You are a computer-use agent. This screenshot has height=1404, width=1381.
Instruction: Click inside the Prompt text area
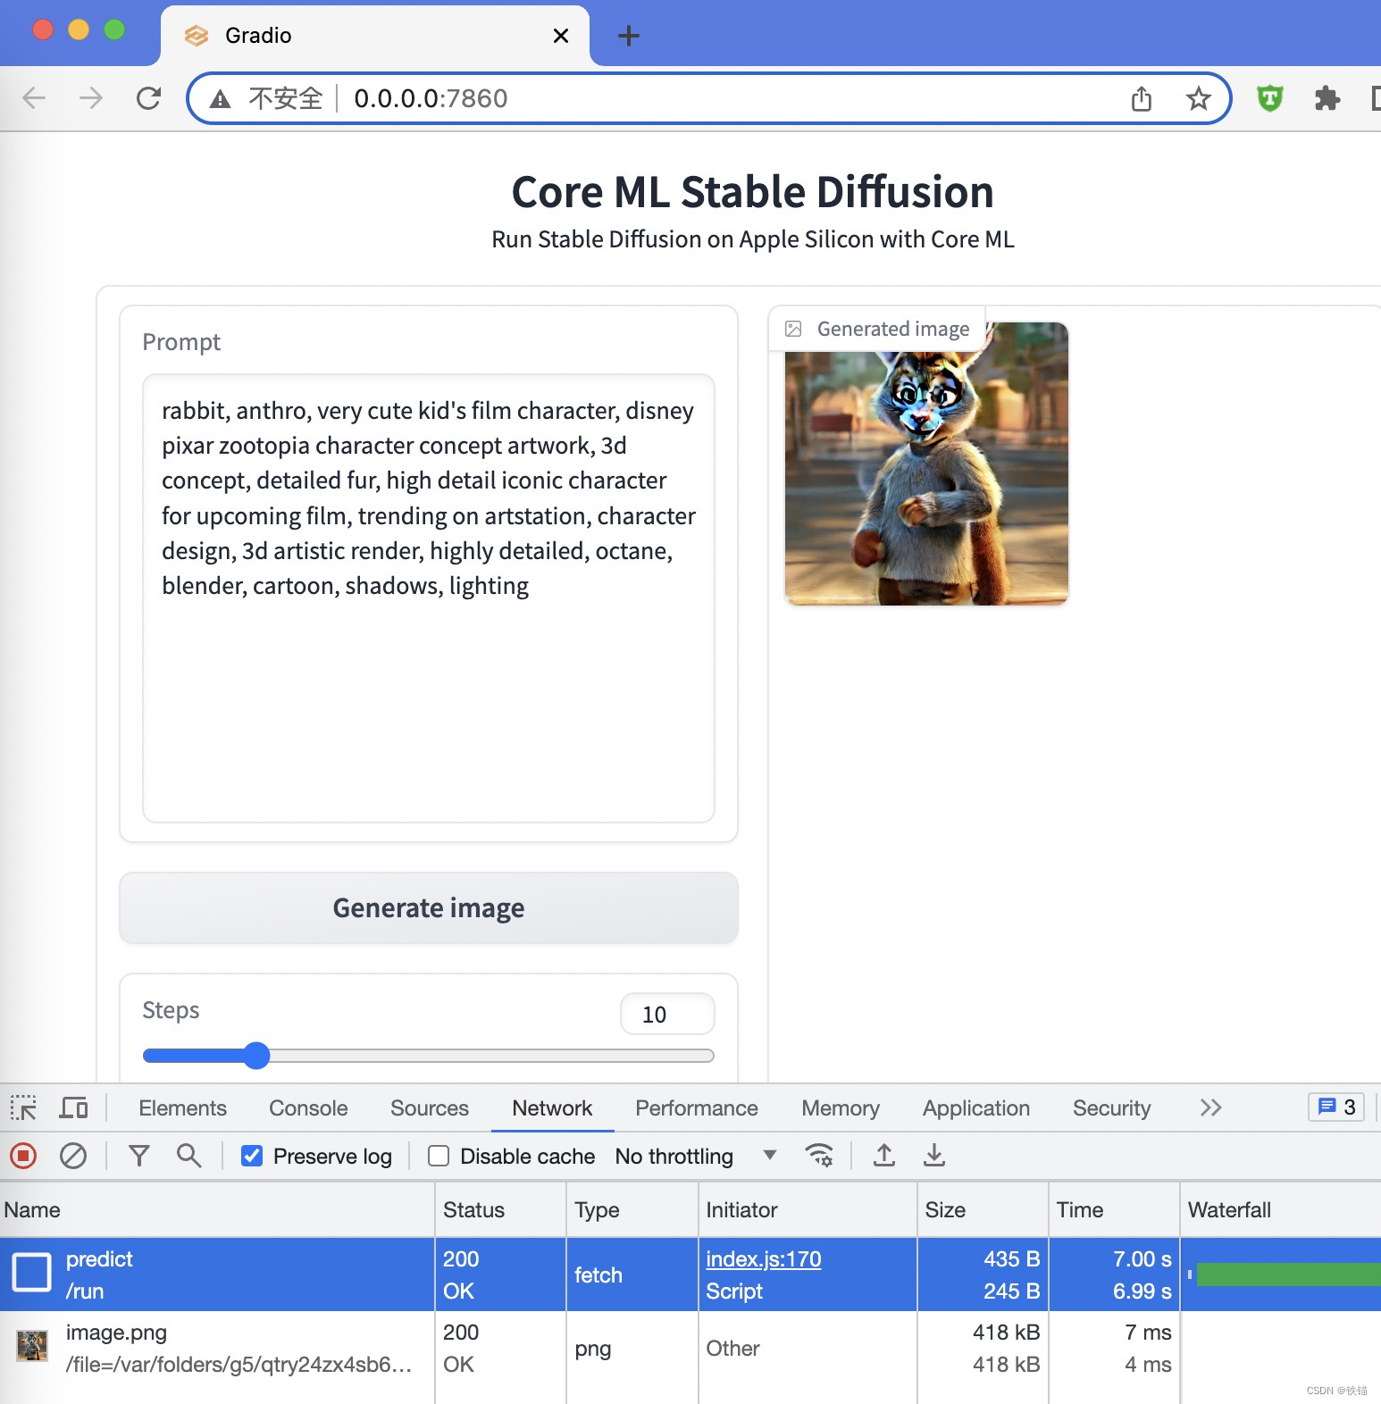(x=429, y=598)
